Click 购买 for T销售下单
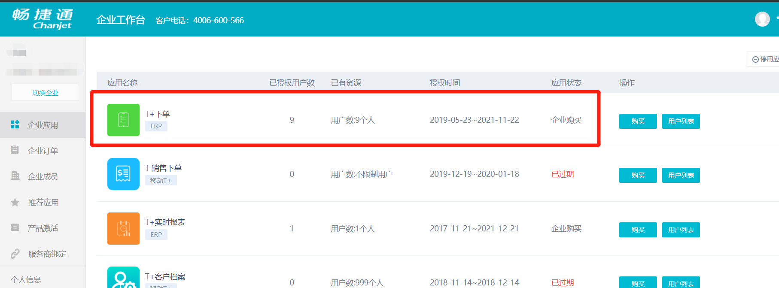This screenshot has width=779, height=288. 638,175
